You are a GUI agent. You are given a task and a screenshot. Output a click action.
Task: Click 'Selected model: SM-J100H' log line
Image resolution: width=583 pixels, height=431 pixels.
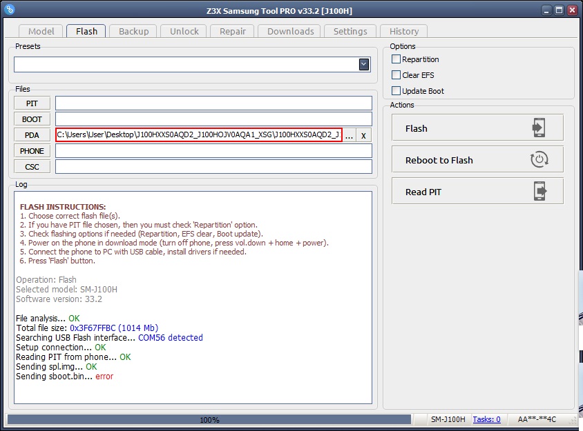point(66,290)
